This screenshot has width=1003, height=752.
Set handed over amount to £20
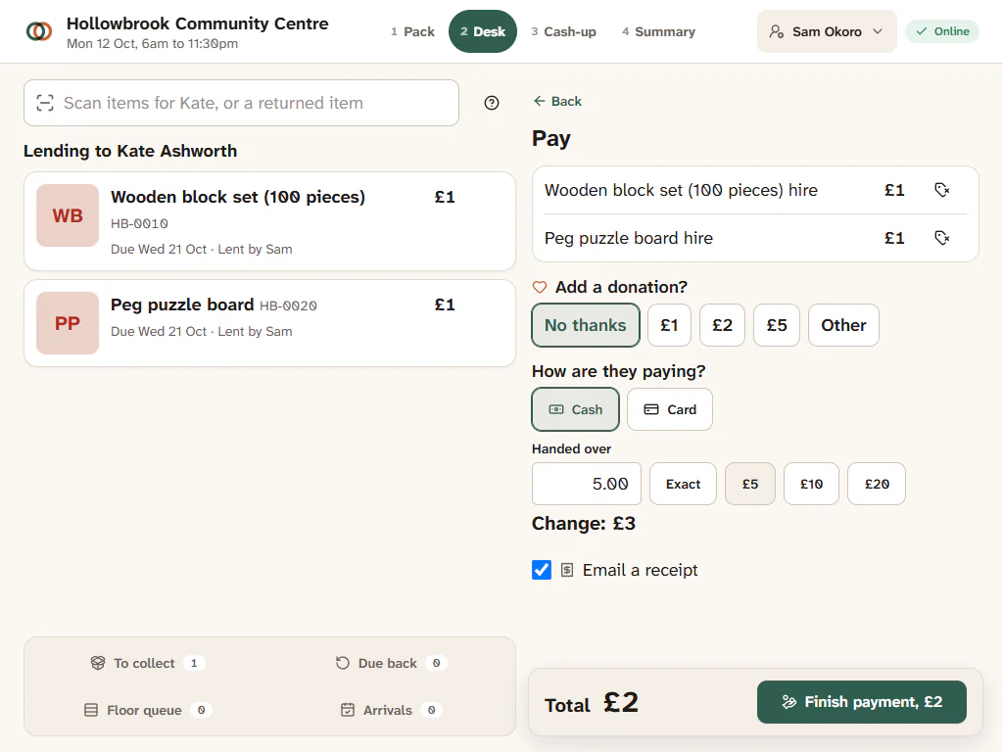pyautogui.click(x=877, y=484)
